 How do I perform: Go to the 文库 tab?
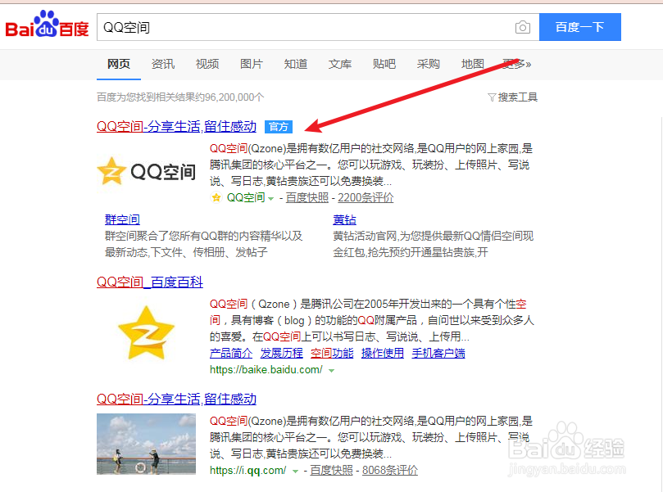tap(340, 64)
